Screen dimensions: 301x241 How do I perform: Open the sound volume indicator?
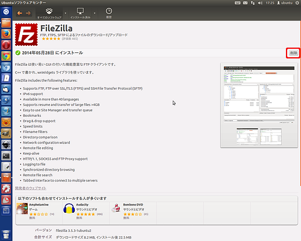pos(260,3)
